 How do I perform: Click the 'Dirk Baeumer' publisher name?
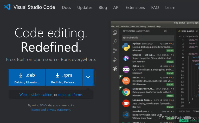pyautogui.click(x=139, y=84)
